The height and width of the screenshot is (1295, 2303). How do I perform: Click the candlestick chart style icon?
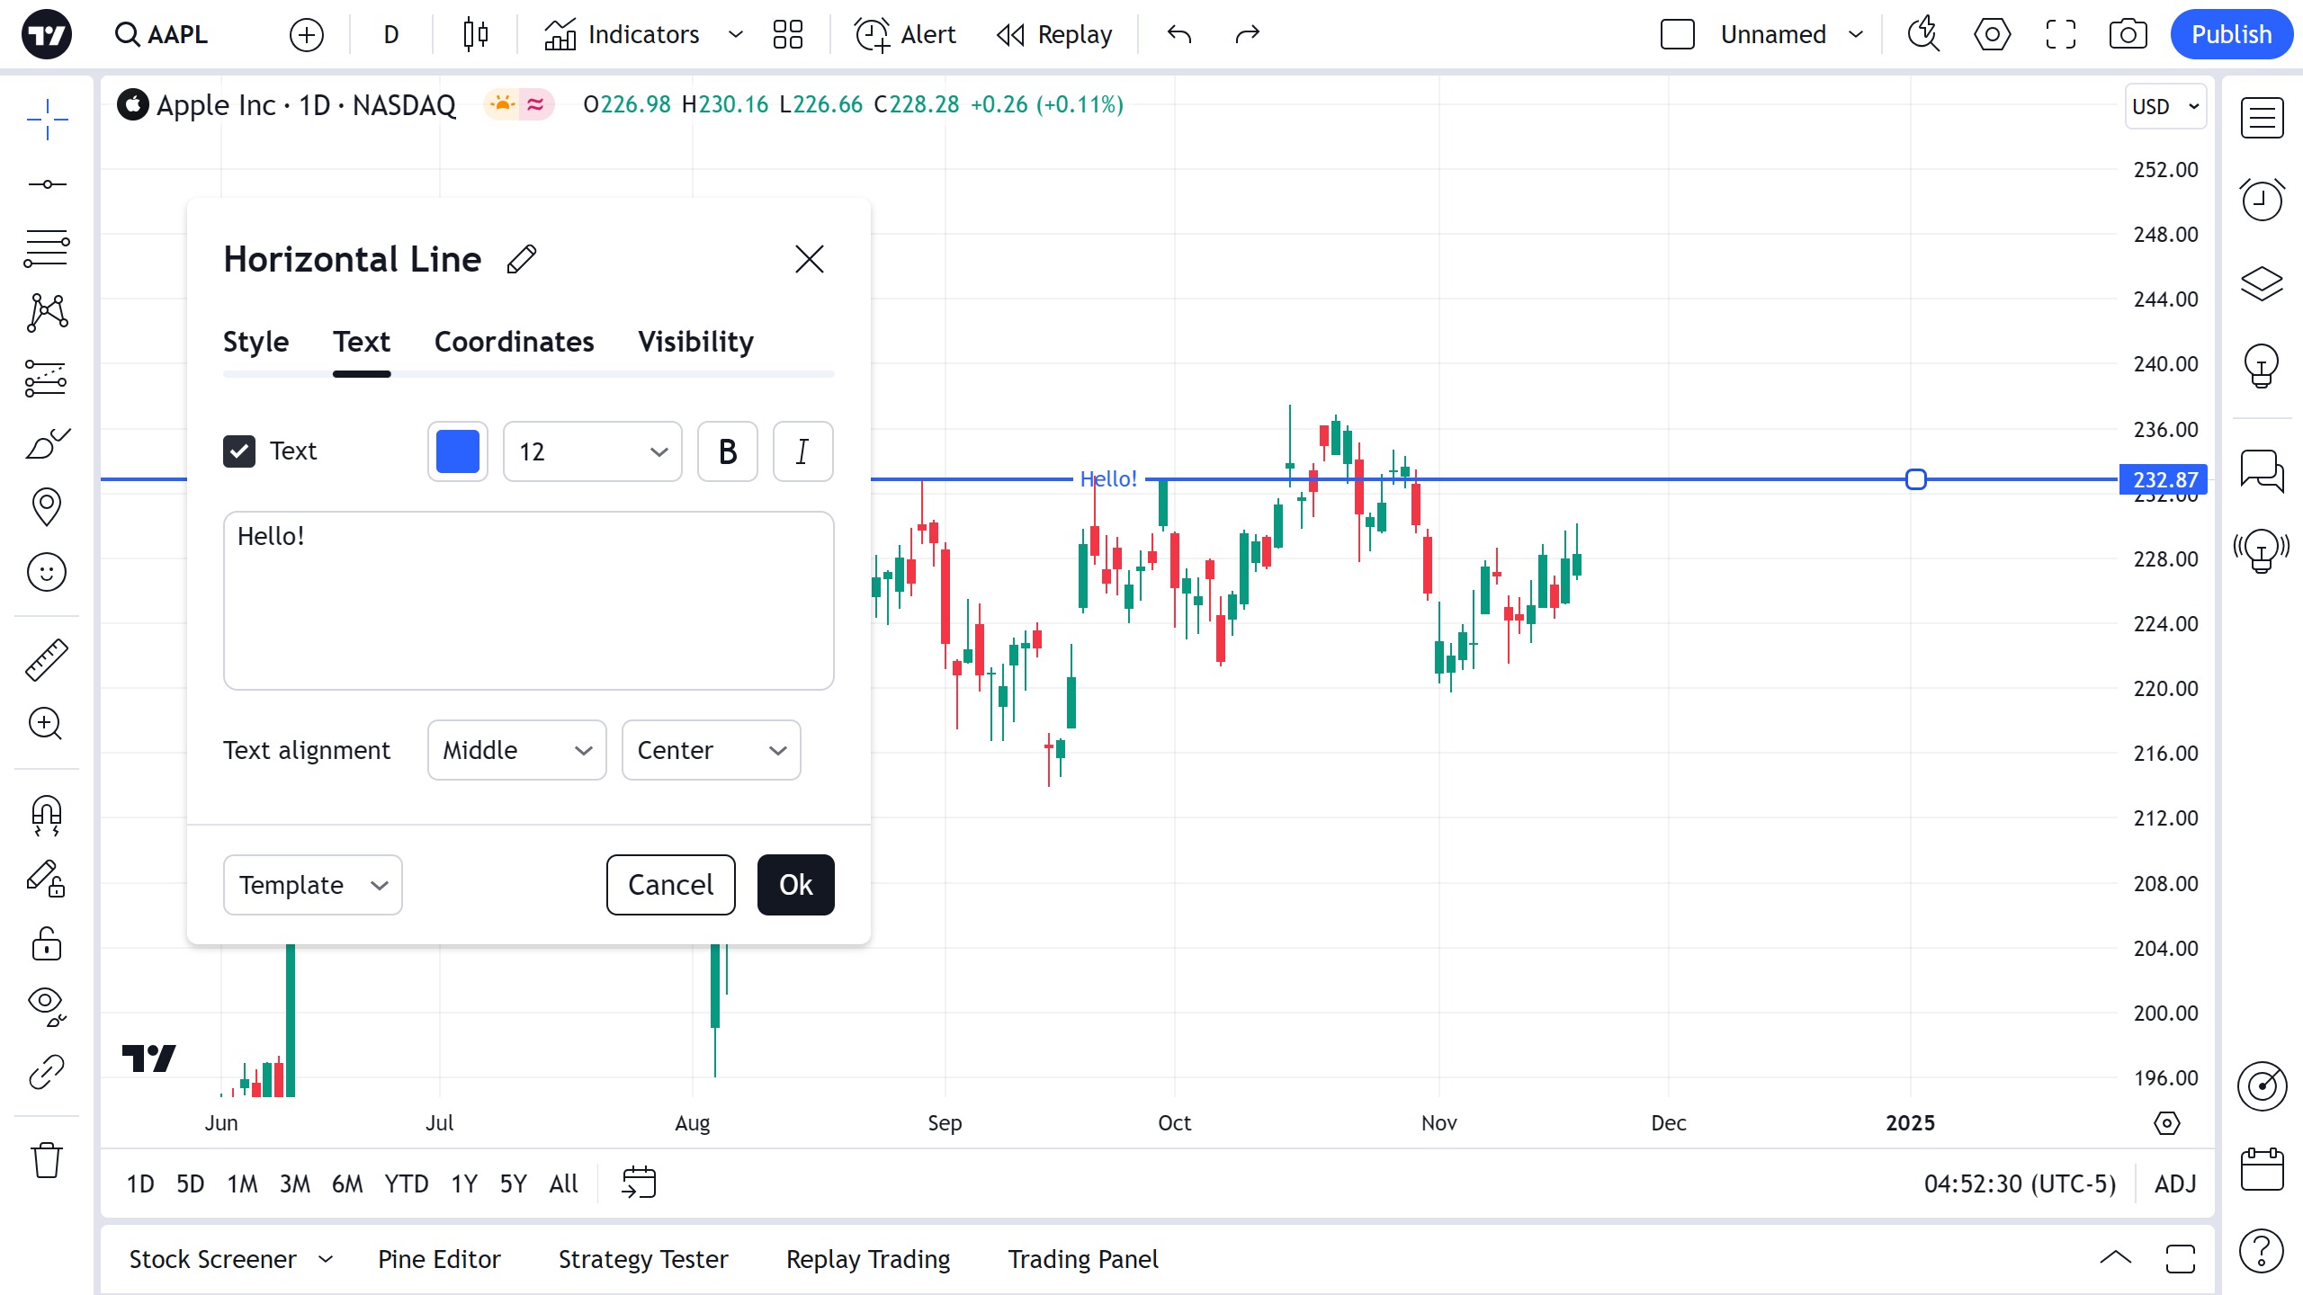tap(475, 35)
